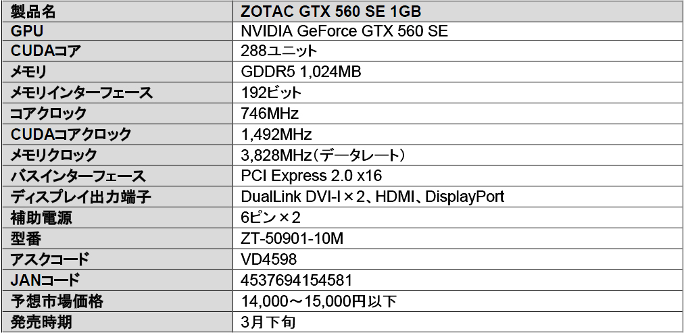Click the メモリインターフェース label
Screen dimensions: 686x335
pos(82,93)
